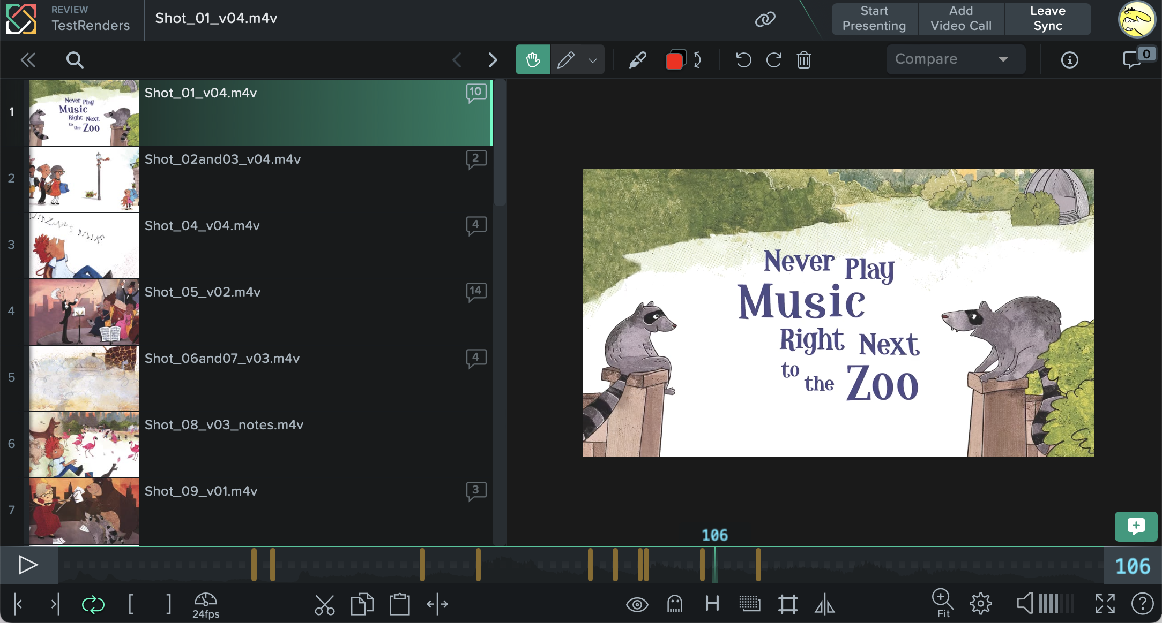Add a new comment with green button
Screen dimensions: 1162x623
pyautogui.click(x=1136, y=527)
